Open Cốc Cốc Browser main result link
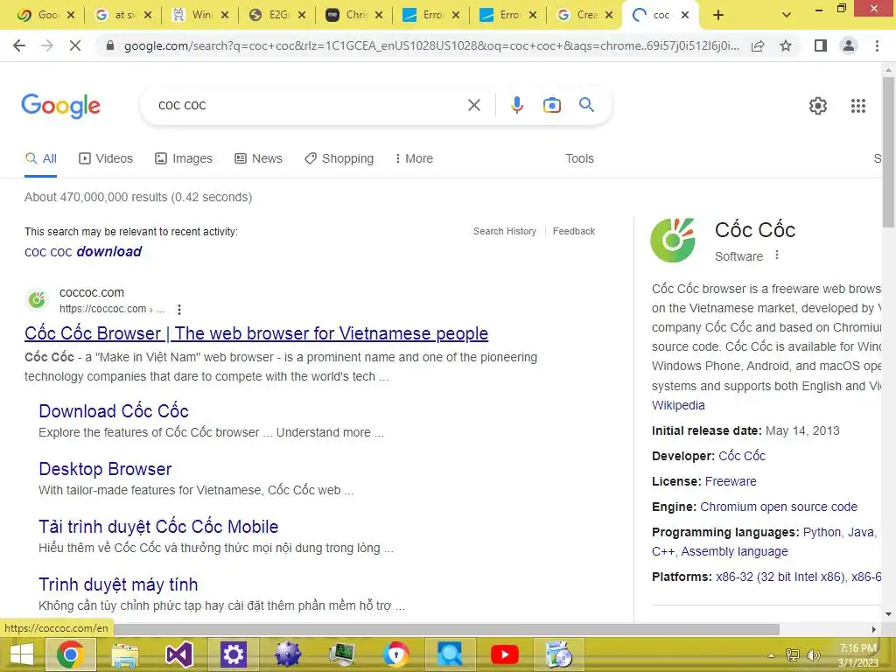 click(x=256, y=333)
